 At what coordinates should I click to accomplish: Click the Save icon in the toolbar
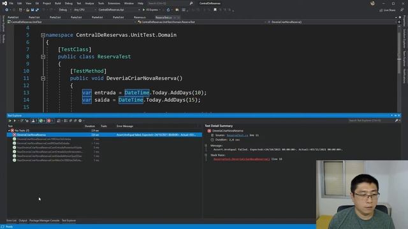(33, 10)
